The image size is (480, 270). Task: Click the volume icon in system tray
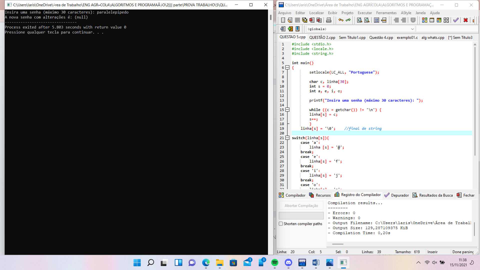434,262
